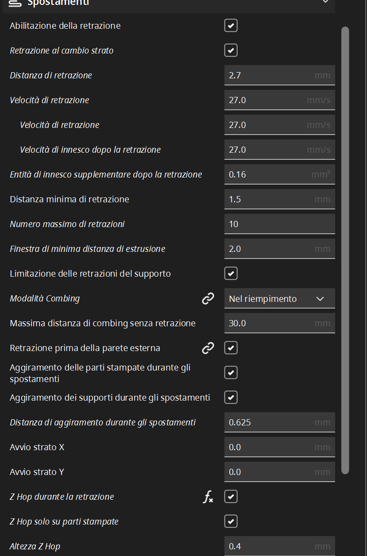Click the Spostamenti travel section icon
367x556 pixels.
15,3
